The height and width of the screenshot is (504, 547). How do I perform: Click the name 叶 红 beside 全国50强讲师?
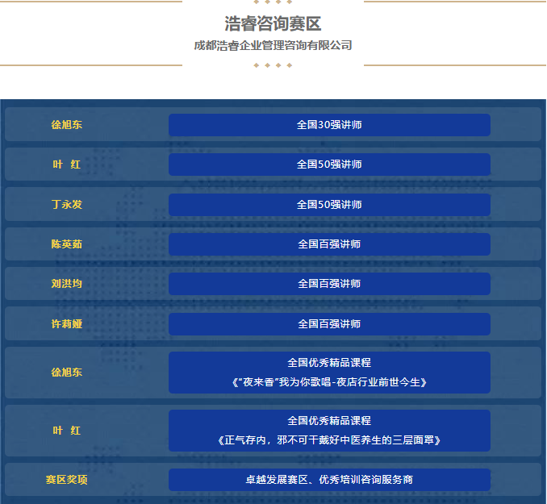click(x=67, y=165)
